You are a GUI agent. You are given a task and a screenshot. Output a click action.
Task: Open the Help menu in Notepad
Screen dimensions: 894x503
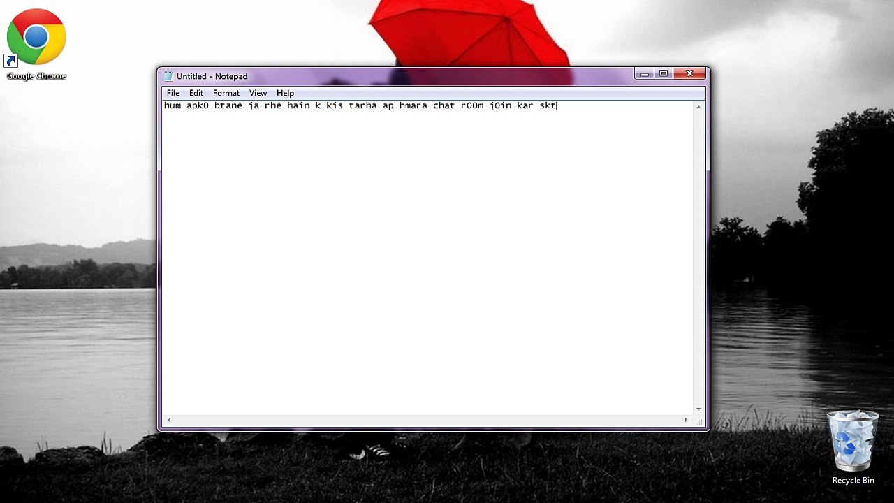[x=285, y=93]
